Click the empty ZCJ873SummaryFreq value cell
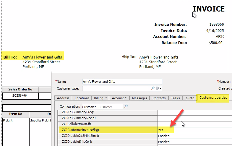232x146 pixels. [x=195, y=112]
